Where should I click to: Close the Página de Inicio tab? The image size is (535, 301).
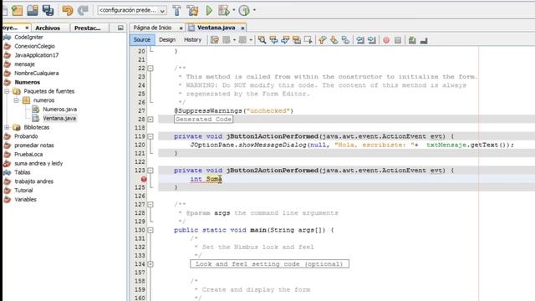[x=181, y=28]
